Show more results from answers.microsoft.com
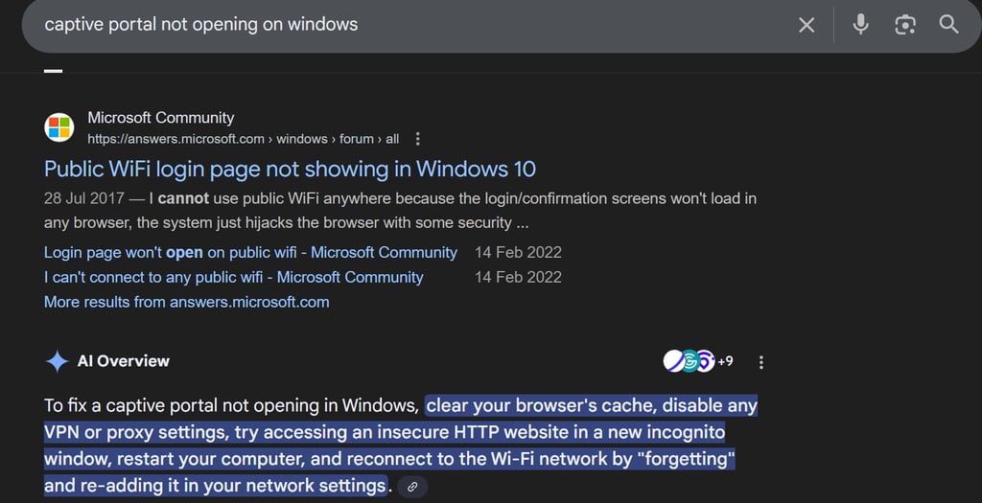The image size is (982, 503). pos(187,302)
